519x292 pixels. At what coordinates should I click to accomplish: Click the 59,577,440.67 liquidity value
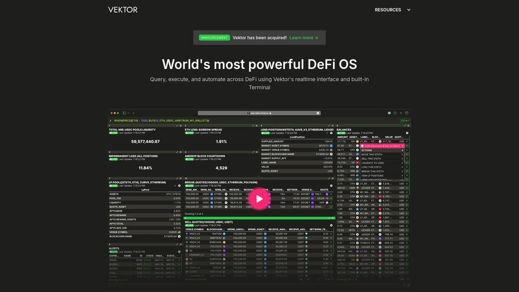pos(145,142)
